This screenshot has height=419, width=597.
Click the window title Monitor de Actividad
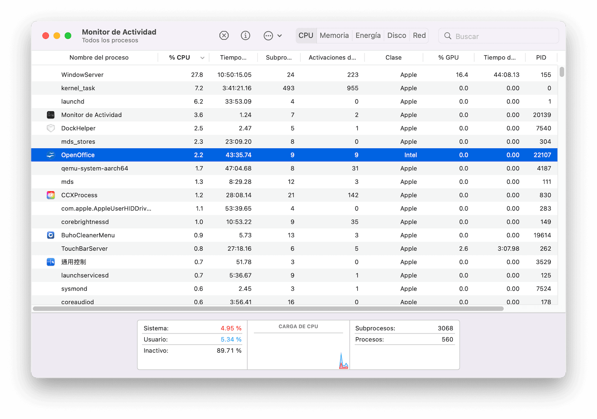[119, 32]
